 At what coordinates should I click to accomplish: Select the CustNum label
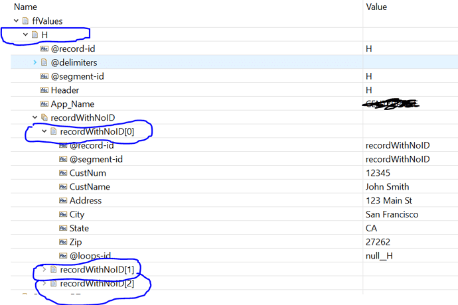tap(88, 173)
